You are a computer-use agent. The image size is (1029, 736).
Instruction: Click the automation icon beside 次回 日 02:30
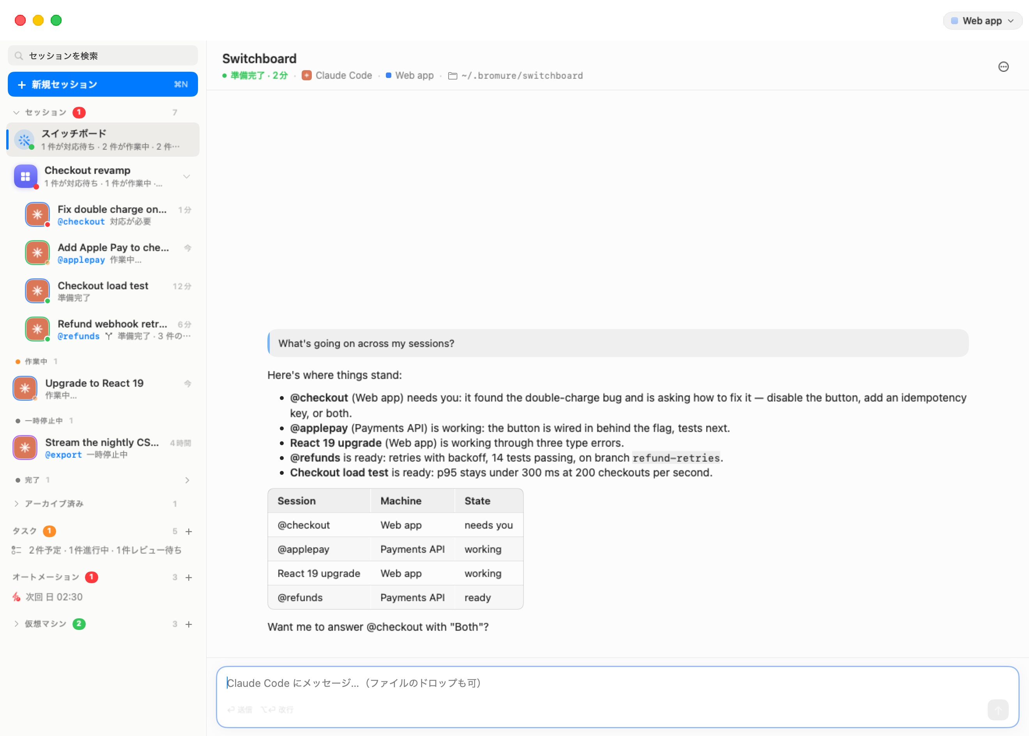pyautogui.click(x=16, y=597)
